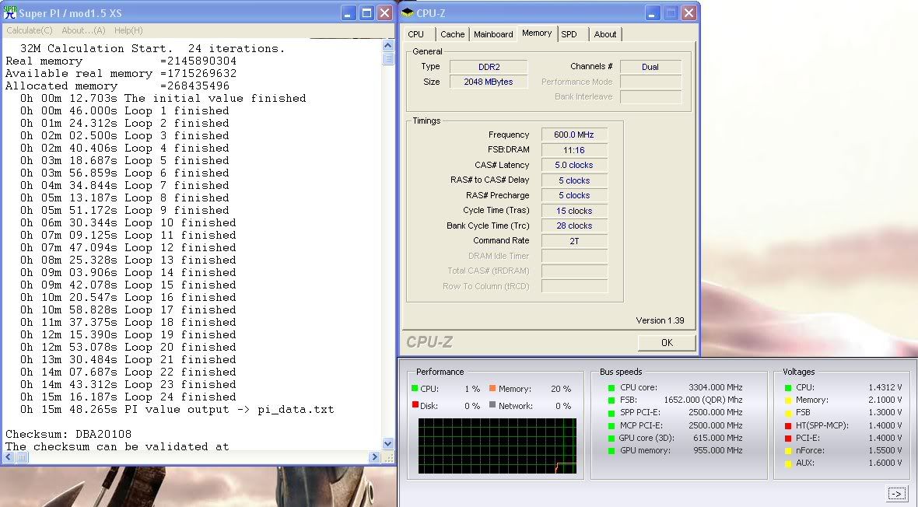Screen dimensions: 918x507
Task: Switch to the About tab in CPU-Z
Action: [x=605, y=34]
